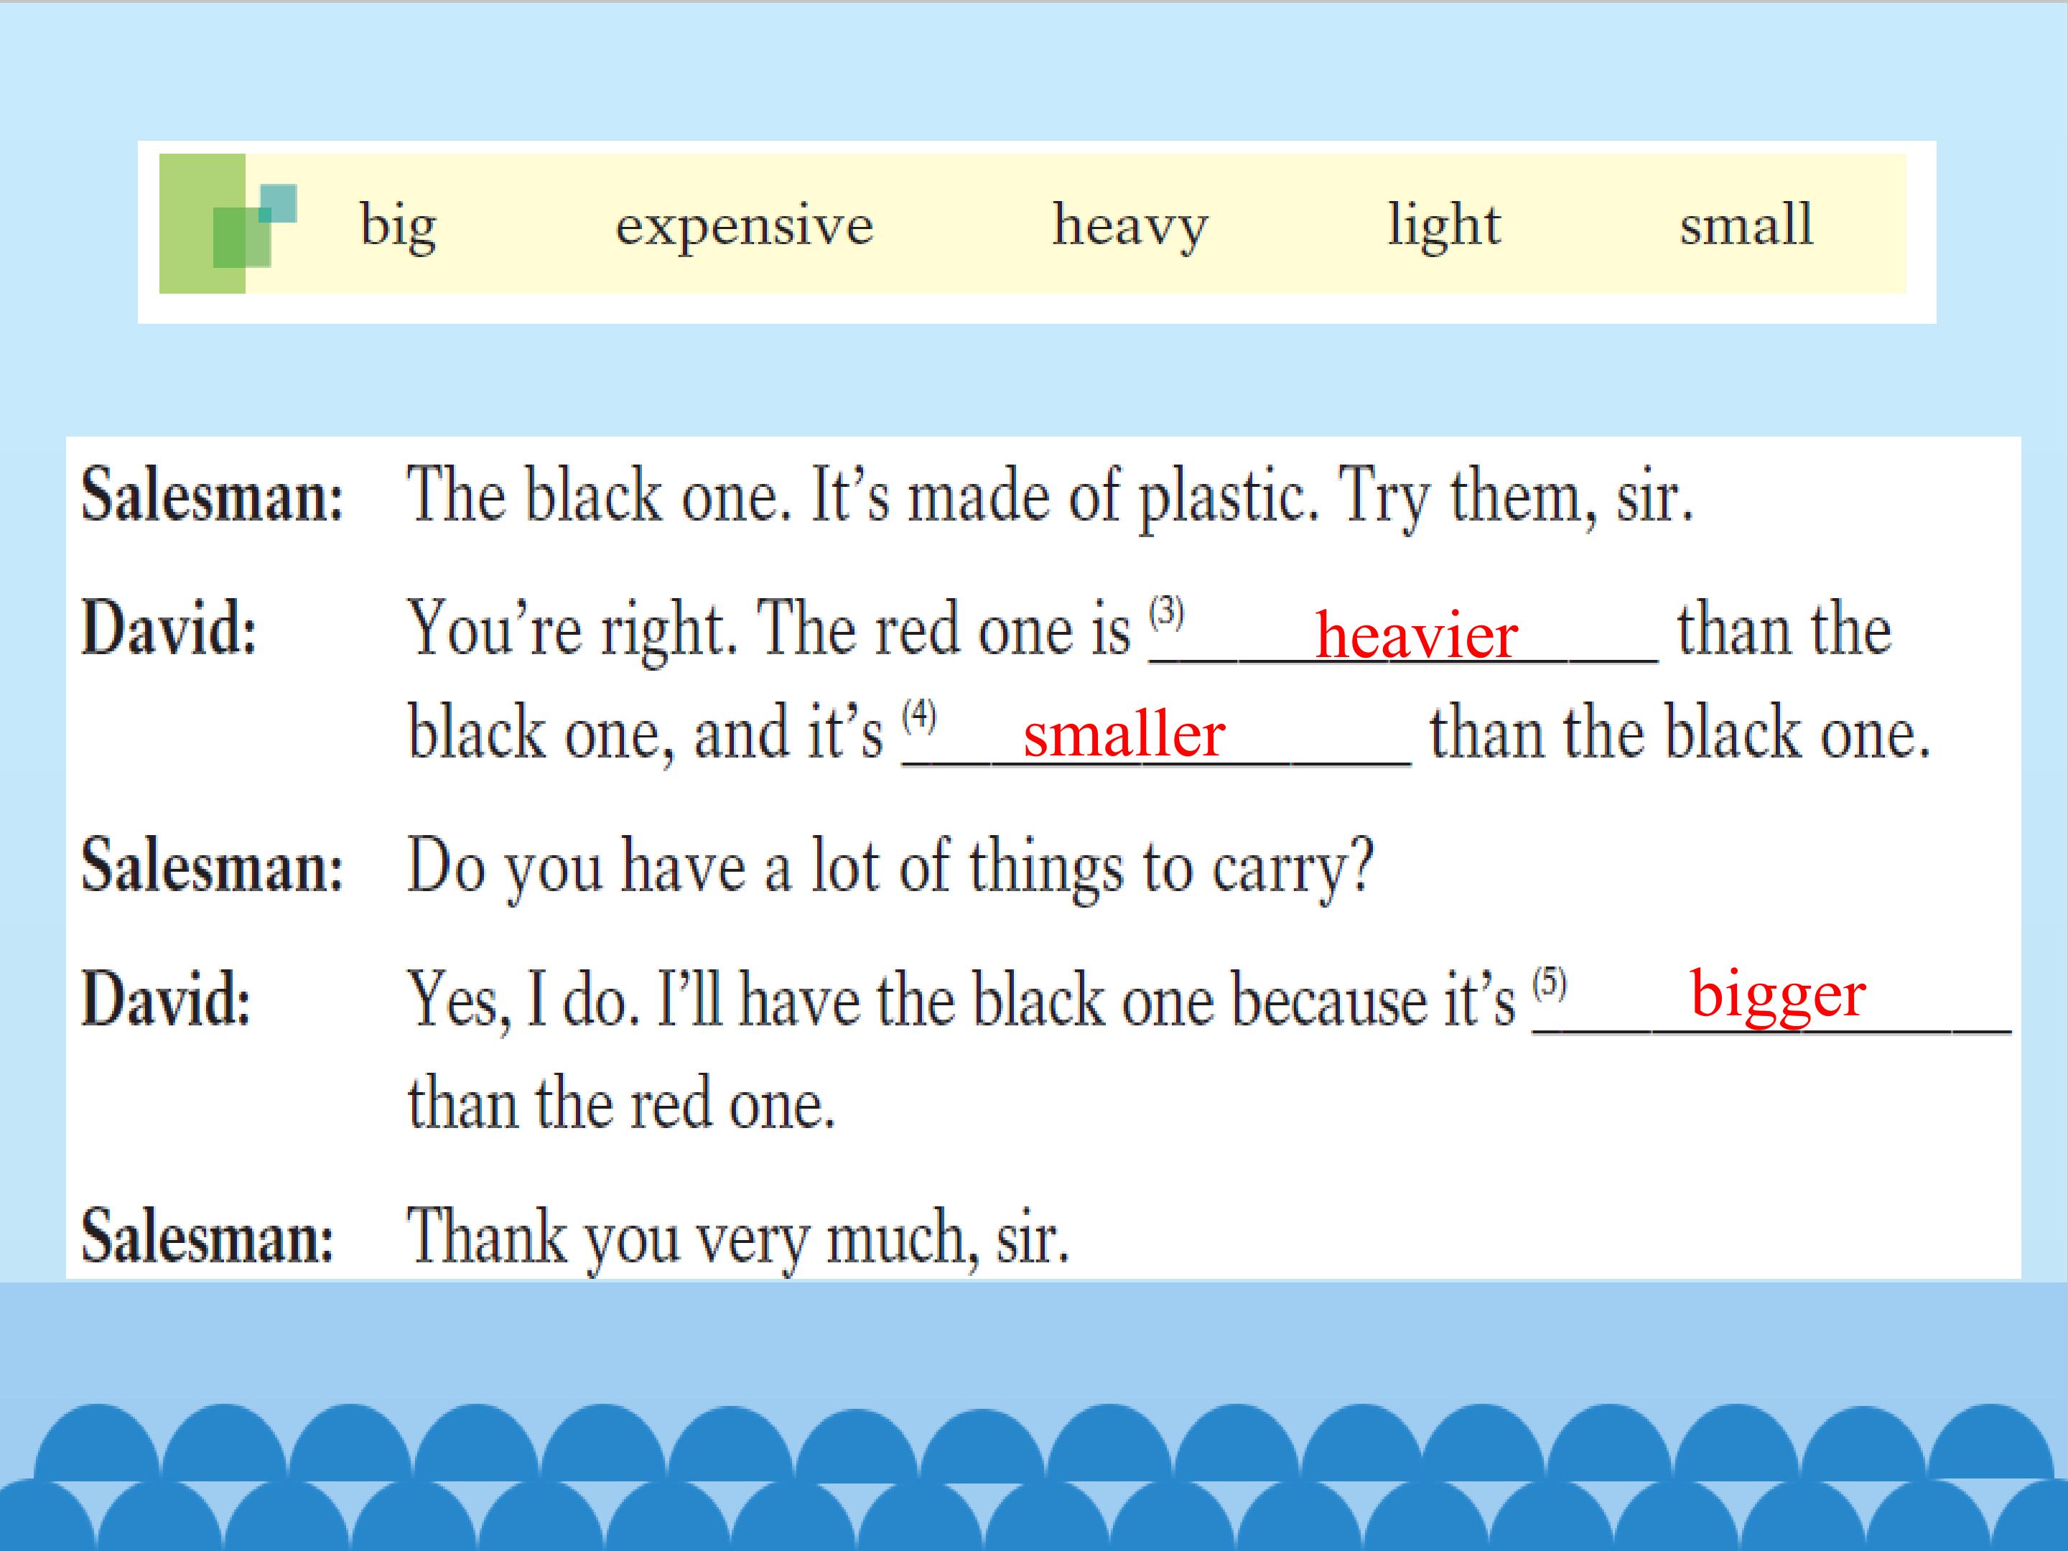Click the word 'heavy' in word bank
Screen dimensions: 2068x1551
1130,225
